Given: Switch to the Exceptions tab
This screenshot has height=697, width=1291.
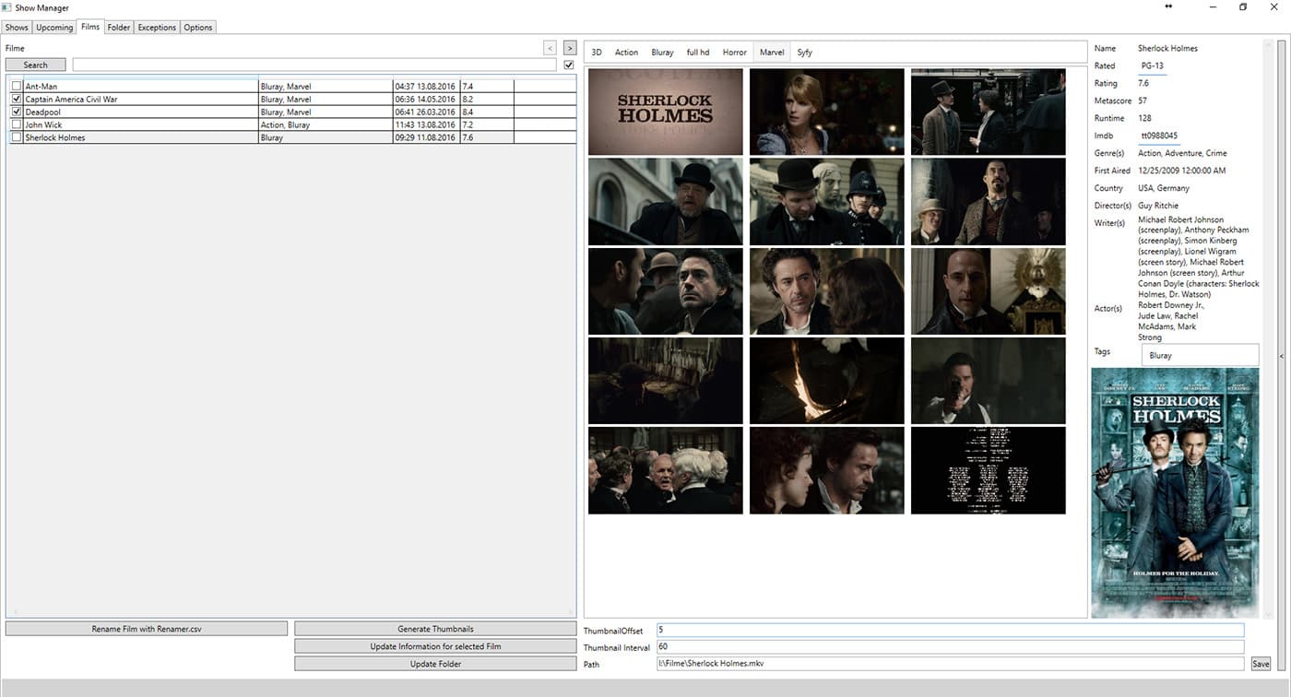Looking at the screenshot, I should (157, 27).
